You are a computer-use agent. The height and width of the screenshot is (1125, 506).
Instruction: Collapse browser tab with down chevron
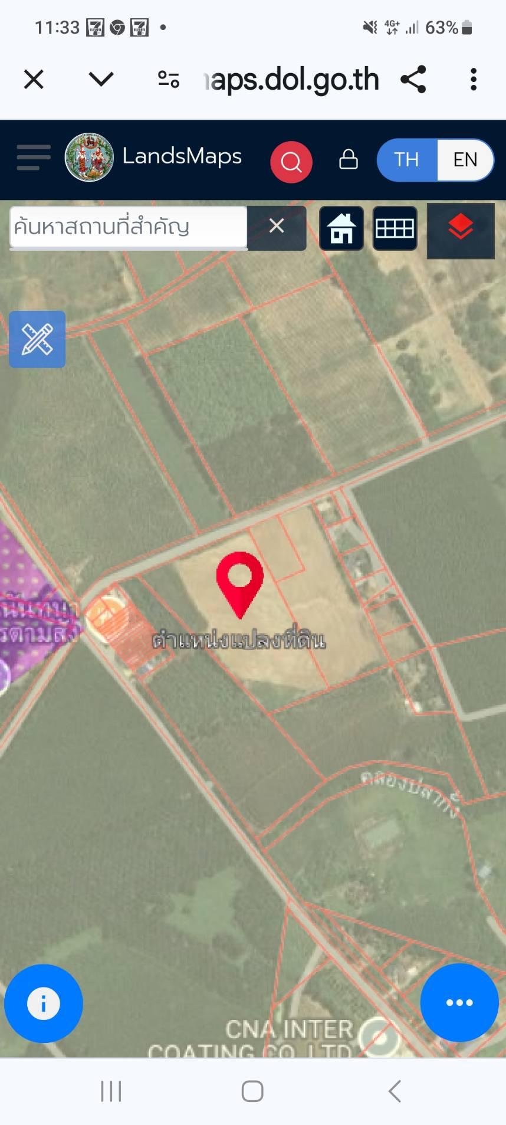(101, 79)
